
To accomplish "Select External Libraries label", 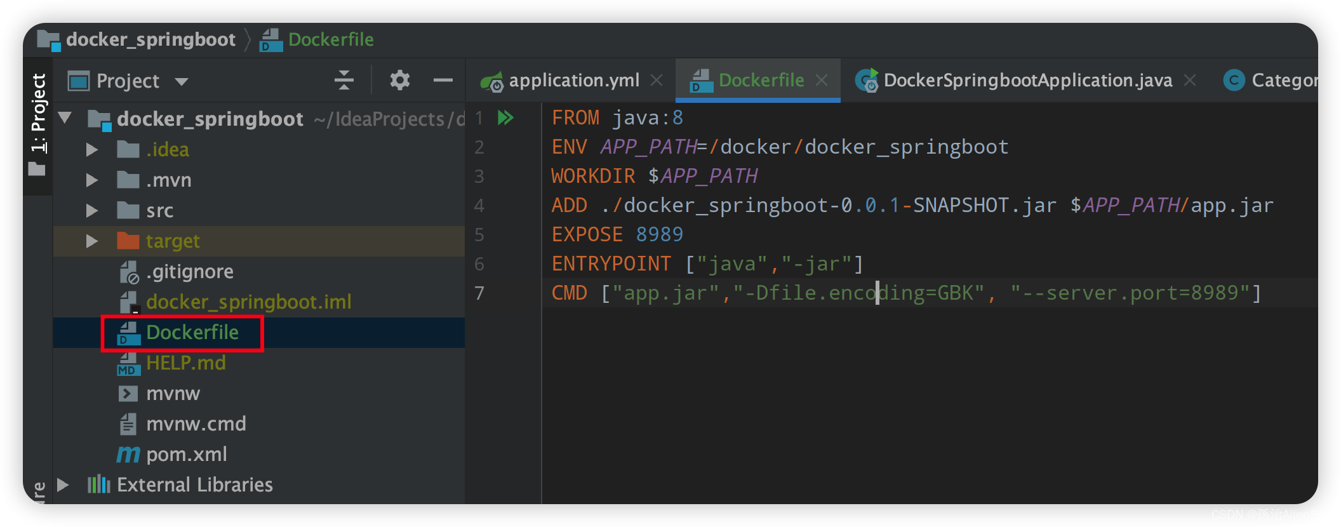I will [195, 484].
